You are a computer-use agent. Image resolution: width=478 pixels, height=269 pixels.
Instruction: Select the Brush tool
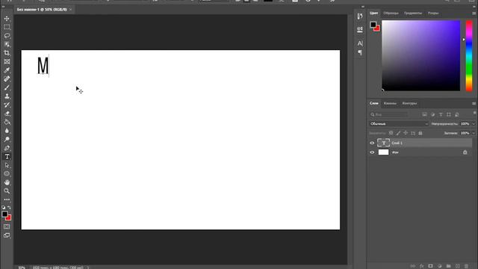coord(7,87)
